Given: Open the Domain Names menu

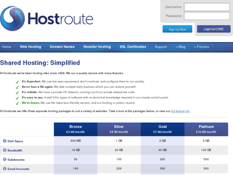Looking at the screenshot, I should pyautogui.click(x=62, y=47).
